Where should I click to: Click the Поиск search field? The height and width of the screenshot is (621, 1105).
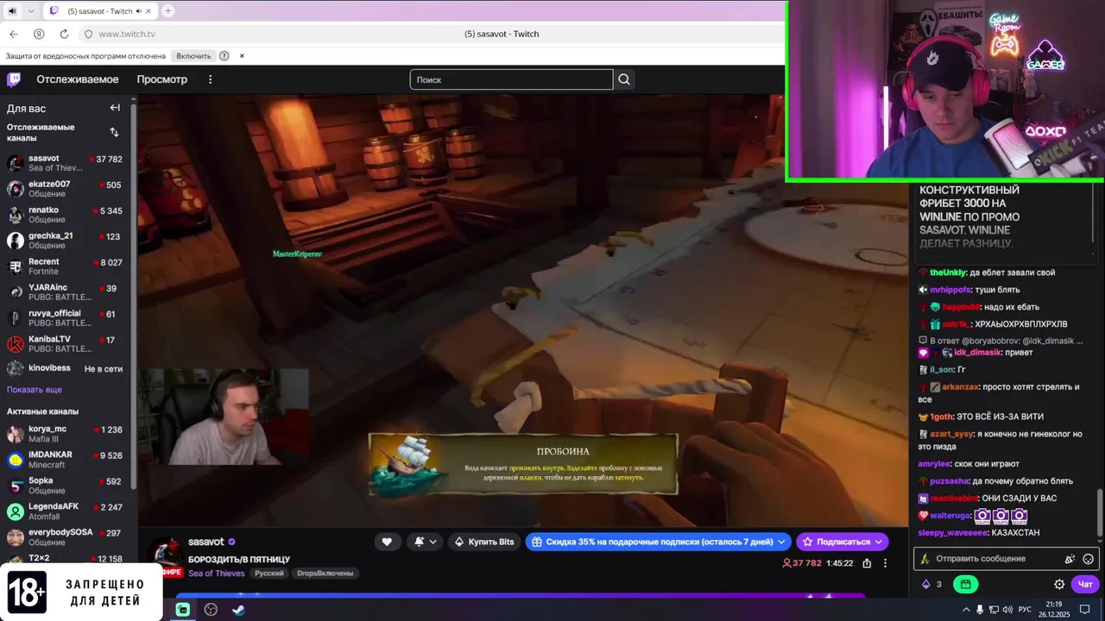[511, 79]
